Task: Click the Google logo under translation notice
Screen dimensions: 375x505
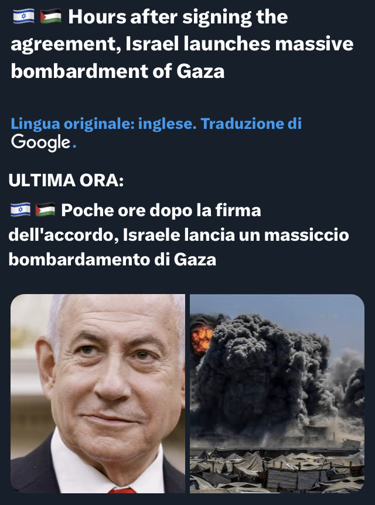Action: point(40,143)
